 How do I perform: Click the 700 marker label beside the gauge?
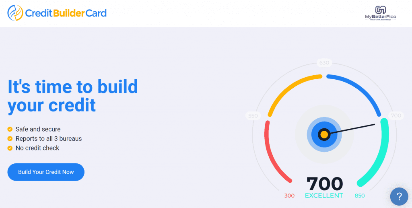[396, 116]
